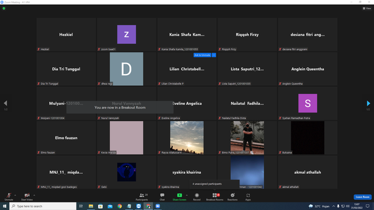Image resolution: width=374 pixels, height=210 pixels.
Task: Open Google Chrome from the taskbar
Action: pos(119,206)
